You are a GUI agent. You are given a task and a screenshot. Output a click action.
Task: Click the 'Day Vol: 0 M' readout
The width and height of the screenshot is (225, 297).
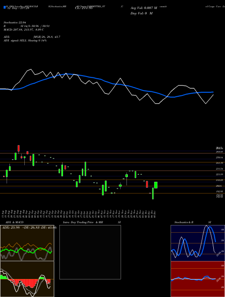click(141, 13)
